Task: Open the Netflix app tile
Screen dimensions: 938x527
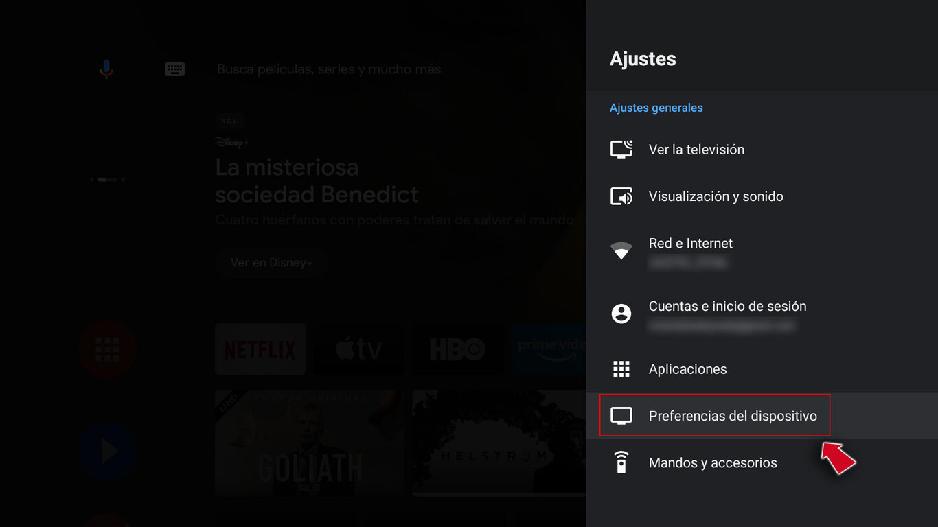Action: [260, 349]
